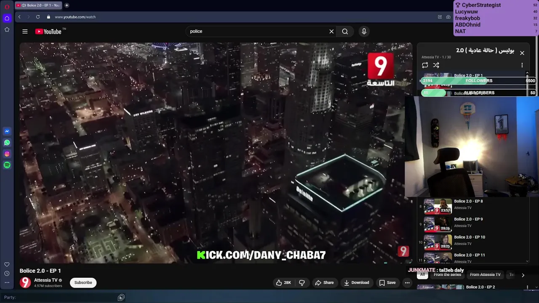
Task: Open bookmarks star in the sidebar
Action: [x=7, y=29]
